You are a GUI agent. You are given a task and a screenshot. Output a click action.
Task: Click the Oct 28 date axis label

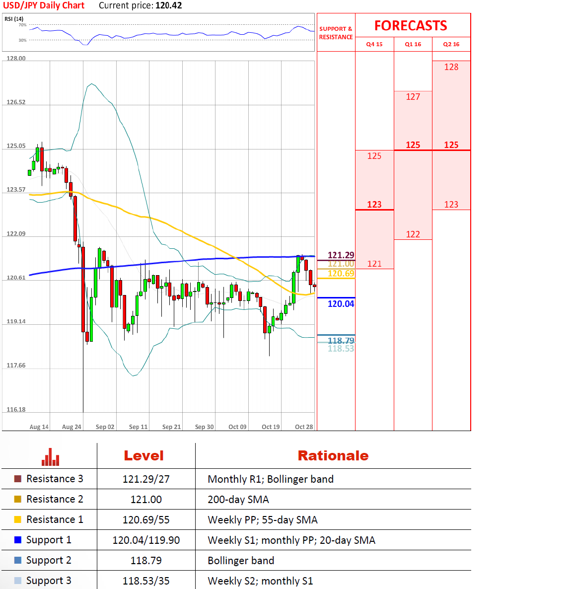pos(304,427)
